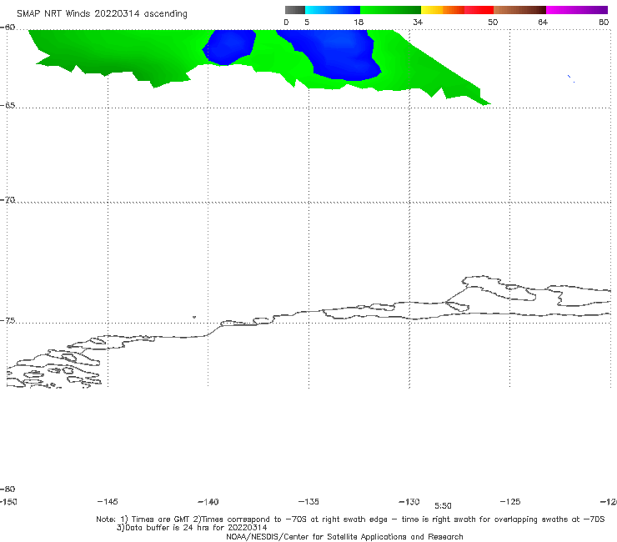This screenshot has height=542, width=617.
Task: Click the "64" label under the color bar
Action: [x=543, y=22]
